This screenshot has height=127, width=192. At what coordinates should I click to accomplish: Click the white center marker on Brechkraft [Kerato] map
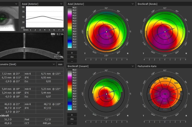point(165,32)
